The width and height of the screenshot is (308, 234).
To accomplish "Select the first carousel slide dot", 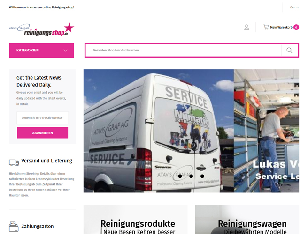I will (x=180, y=176).
